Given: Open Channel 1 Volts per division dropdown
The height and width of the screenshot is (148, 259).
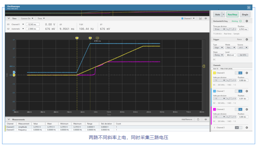Looking at the screenshot, I should (x=219, y=98).
